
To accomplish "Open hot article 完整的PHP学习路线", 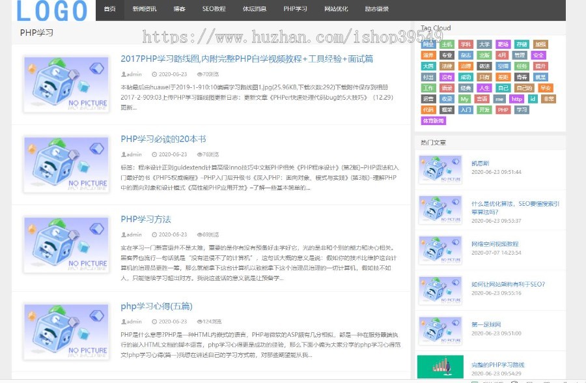I will point(498,365).
